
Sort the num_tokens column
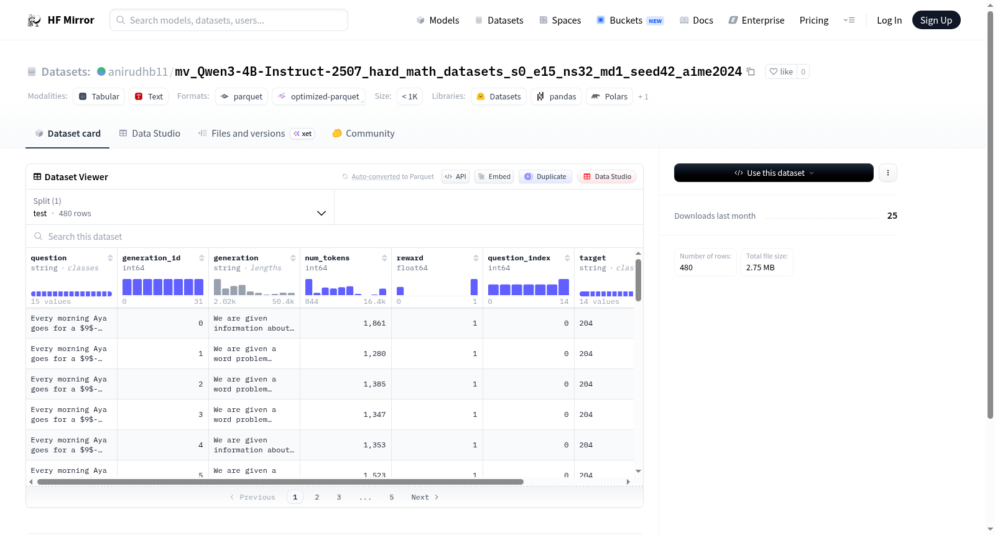pos(384,258)
